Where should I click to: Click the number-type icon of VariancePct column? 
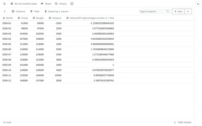point(67,18)
